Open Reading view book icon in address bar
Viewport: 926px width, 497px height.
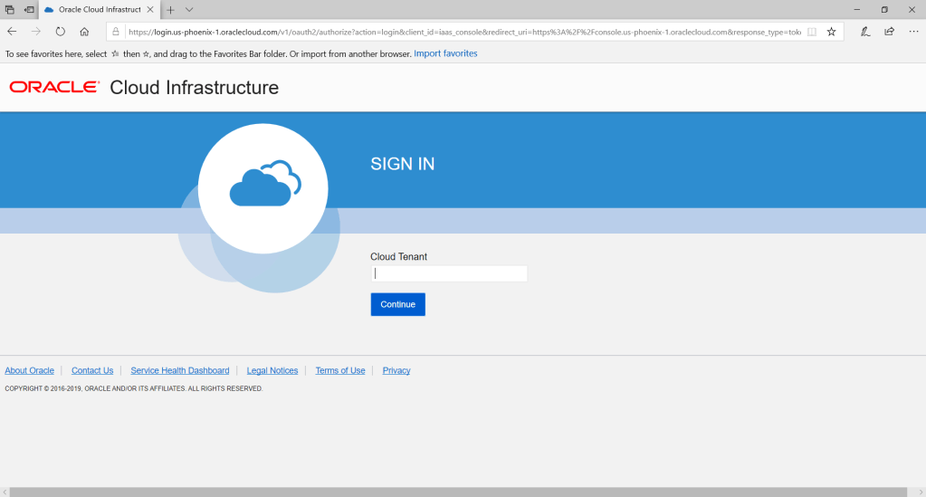click(812, 31)
